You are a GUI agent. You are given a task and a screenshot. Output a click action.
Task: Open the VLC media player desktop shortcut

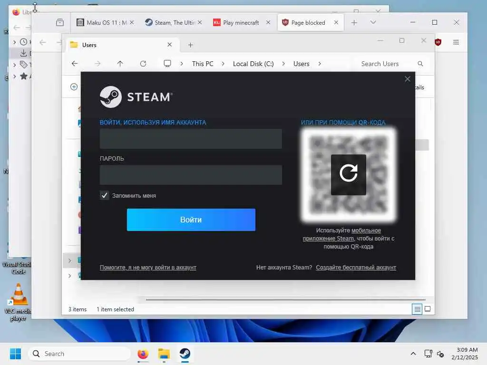point(18,303)
